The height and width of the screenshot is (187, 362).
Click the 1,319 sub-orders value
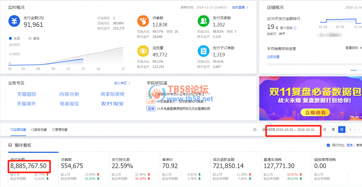[x=219, y=55]
